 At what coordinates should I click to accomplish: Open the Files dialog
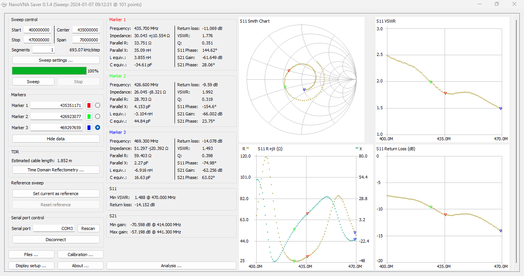[x=31, y=255]
